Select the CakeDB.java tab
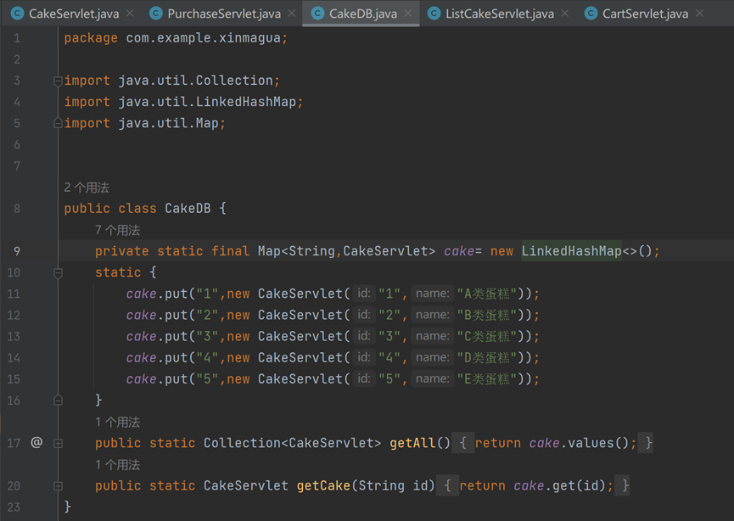This screenshot has height=521, width=734. coord(363,14)
